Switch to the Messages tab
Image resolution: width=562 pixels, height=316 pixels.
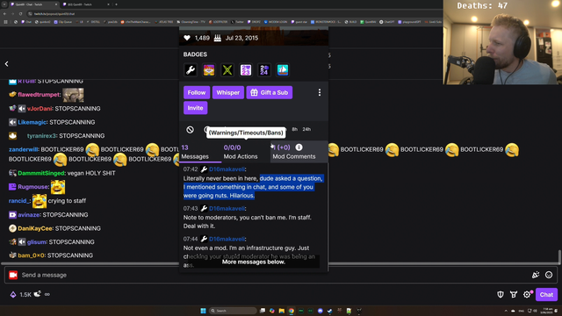[195, 152]
